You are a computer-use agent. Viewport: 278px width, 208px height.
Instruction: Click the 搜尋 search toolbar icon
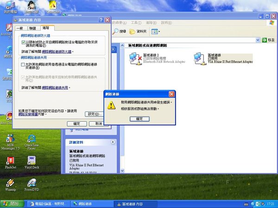pyautogui.click(x=119, y=31)
